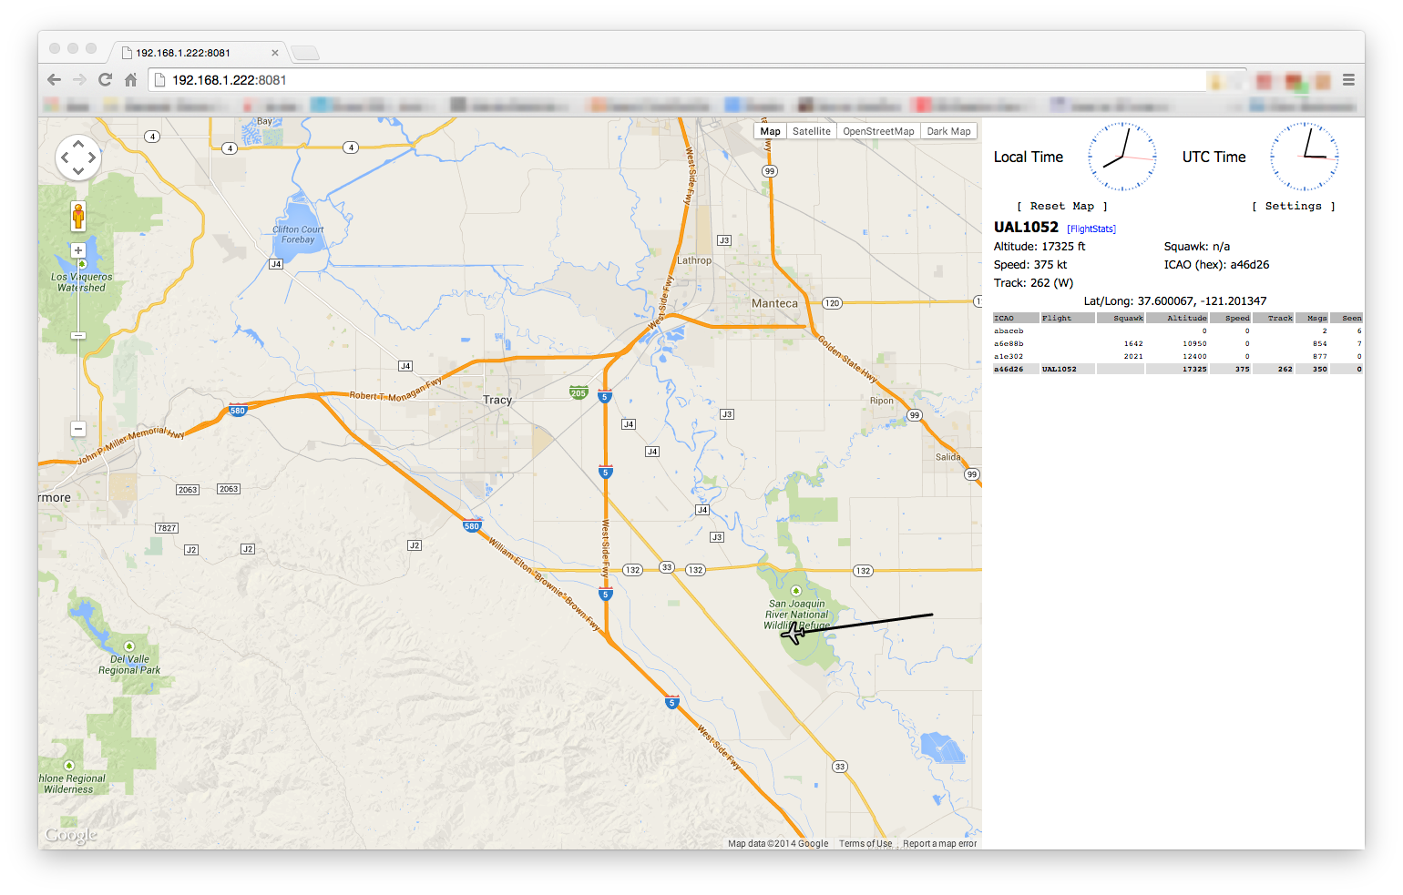Viewport: 1403px width, 895px height.
Task: Open the Terms of Use link
Action: 865,844
